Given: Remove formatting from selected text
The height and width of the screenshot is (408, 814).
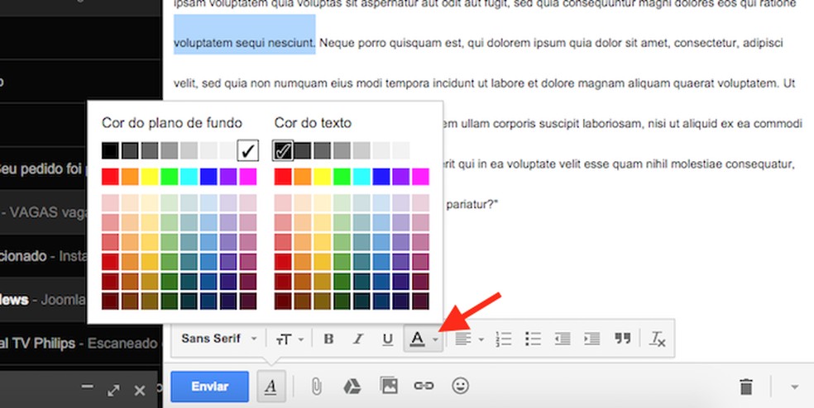Looking at the screenshot, I should (x=657, y=339).
